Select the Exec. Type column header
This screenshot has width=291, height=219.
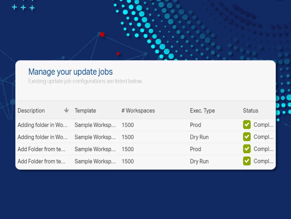[202, 110]
